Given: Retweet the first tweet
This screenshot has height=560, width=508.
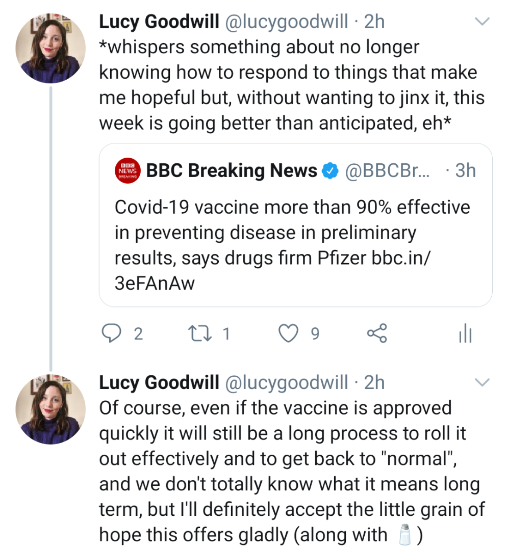Looking at the screenshot, I should click(x=200, y=333).
